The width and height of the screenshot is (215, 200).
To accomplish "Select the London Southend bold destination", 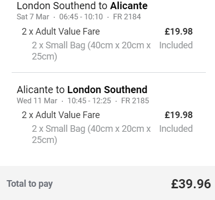I will [107, 90].
